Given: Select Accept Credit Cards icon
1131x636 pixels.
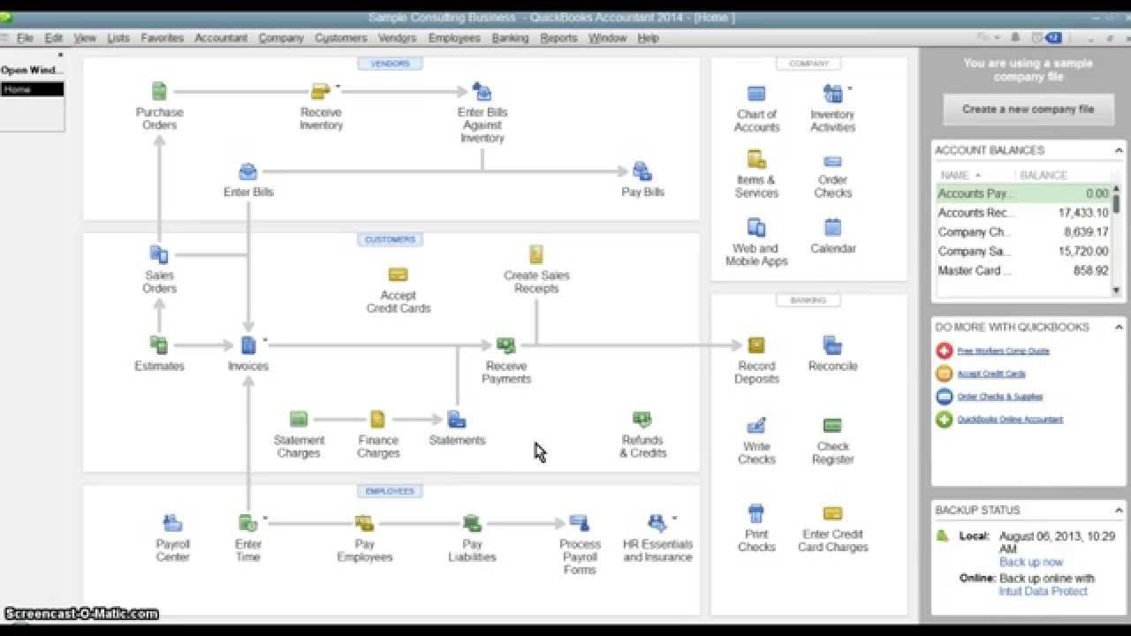Looking at the screenshot, I should 399,275.
